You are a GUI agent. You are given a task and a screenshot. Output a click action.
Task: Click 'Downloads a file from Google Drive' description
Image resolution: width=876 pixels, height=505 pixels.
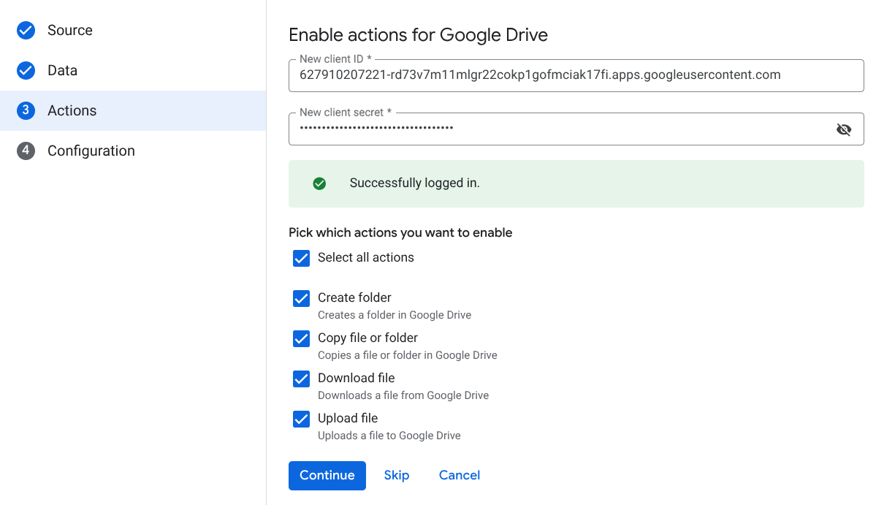click(x=403, y=395)
